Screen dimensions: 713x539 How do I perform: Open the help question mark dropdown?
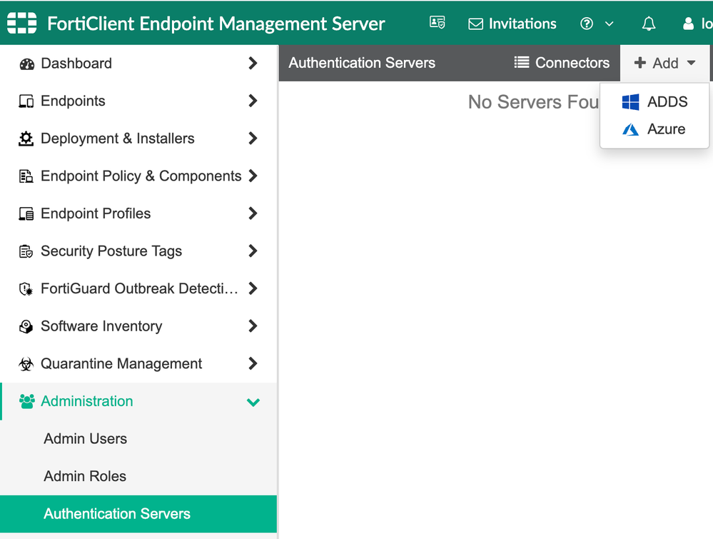pos(596,24)
